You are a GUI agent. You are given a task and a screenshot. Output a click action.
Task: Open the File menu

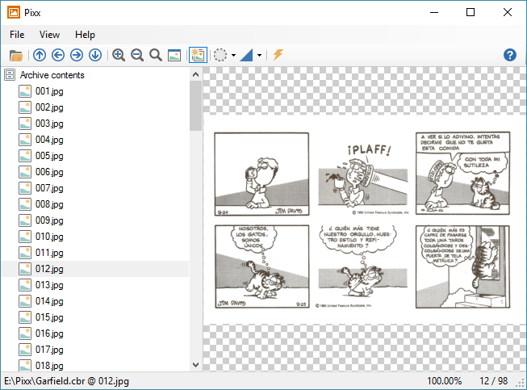pos(17,35)
